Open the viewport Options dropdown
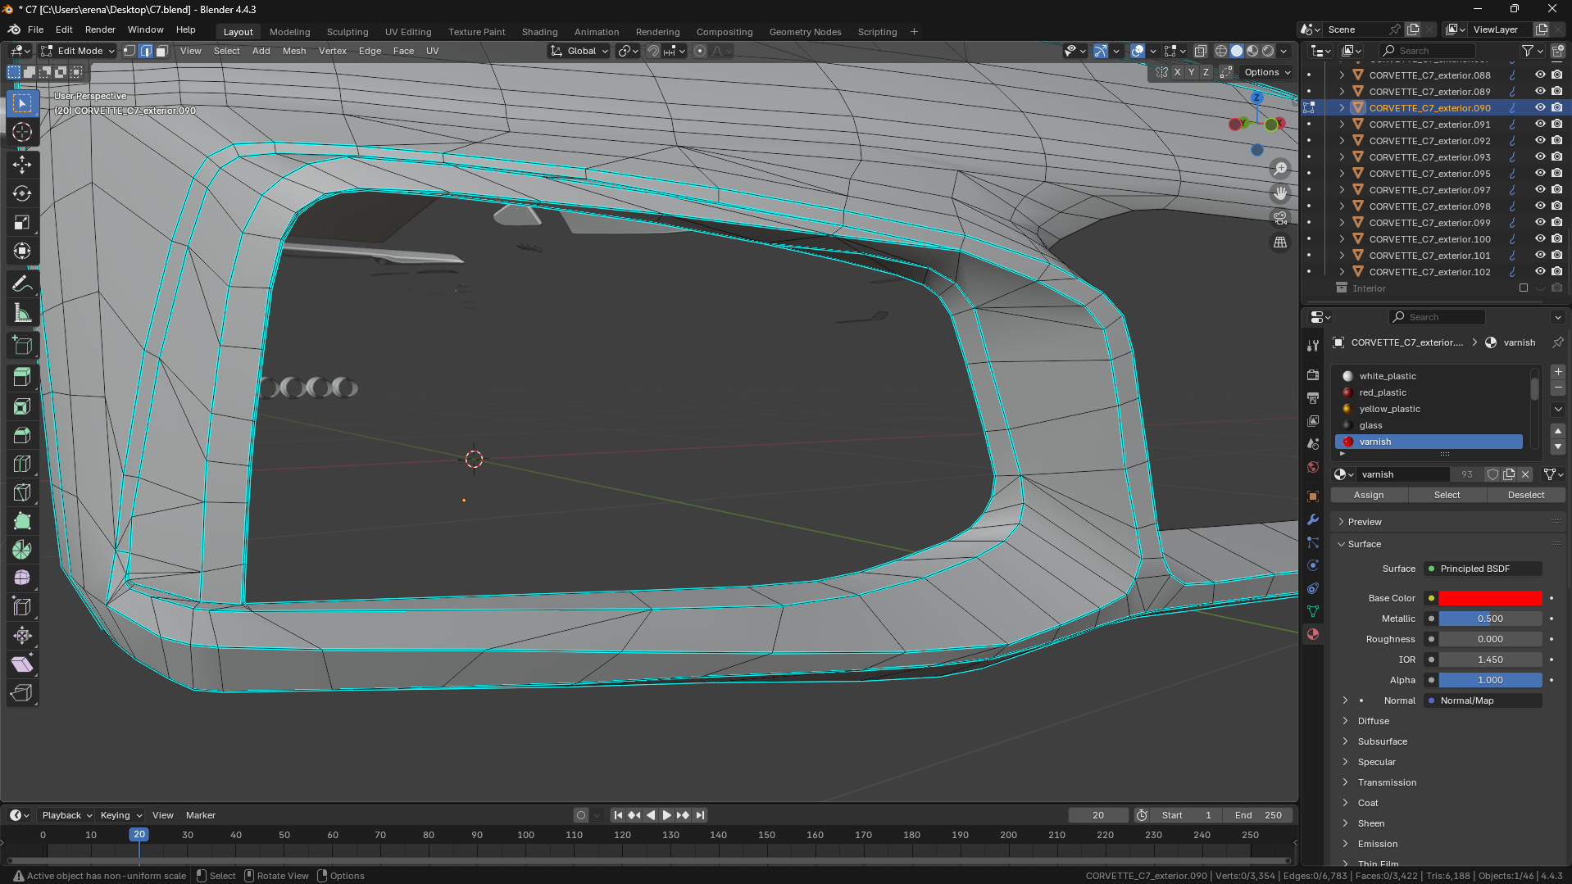Screen dimensions: 1572x884 (1267, 72)
